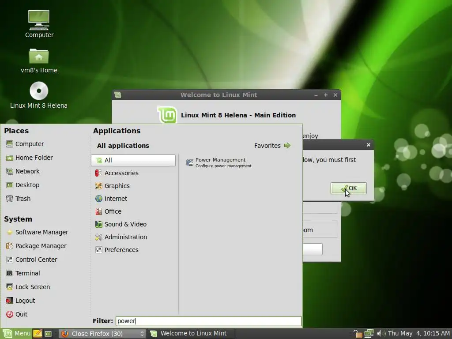Close the small dialog with X

point(369,145)
